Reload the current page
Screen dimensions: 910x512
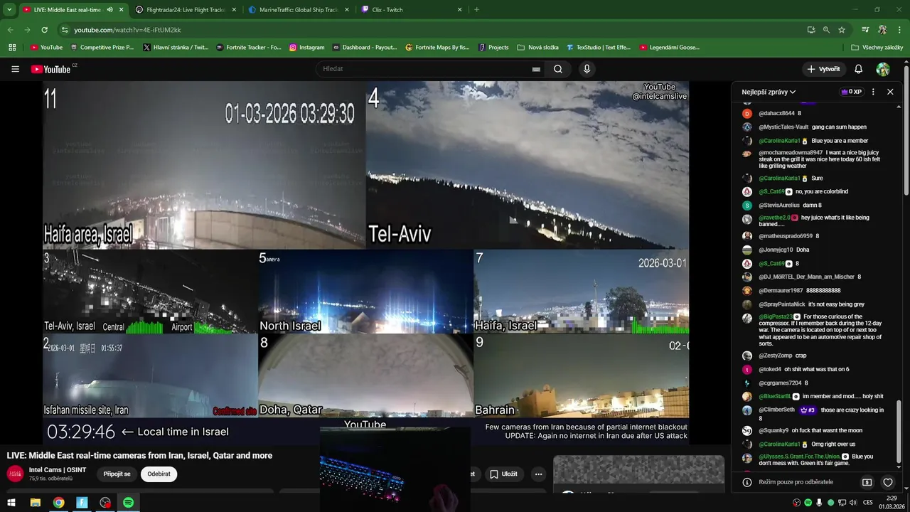pyautogui.click(x=44, y=30)
